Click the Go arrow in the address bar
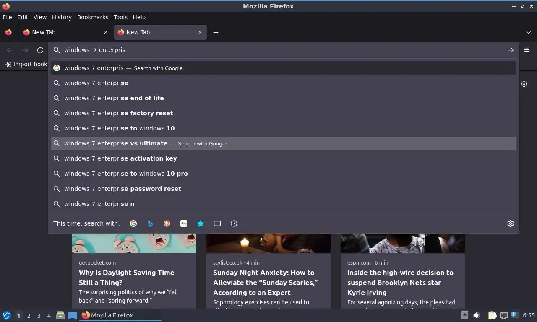Image resolution: width=537 pixels, height=322 pixels. tap(511, 50)
